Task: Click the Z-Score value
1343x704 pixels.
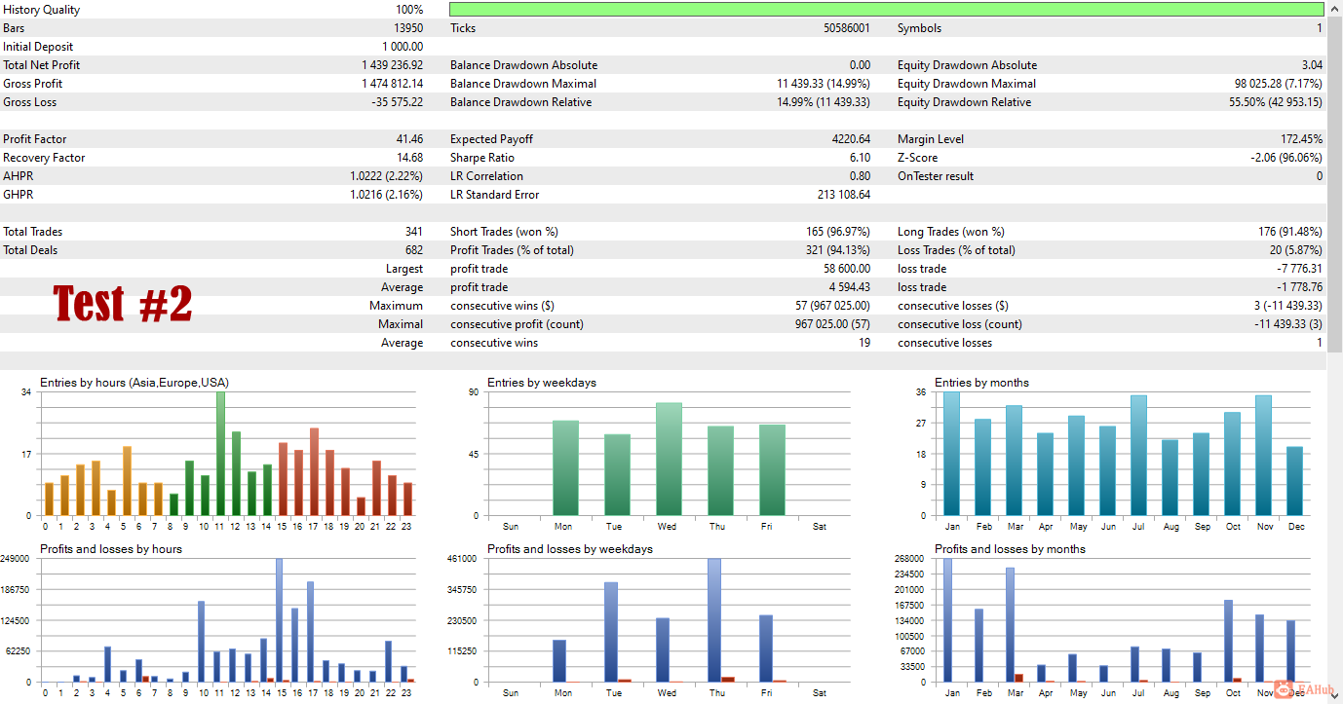Action: coord(1285,158)
